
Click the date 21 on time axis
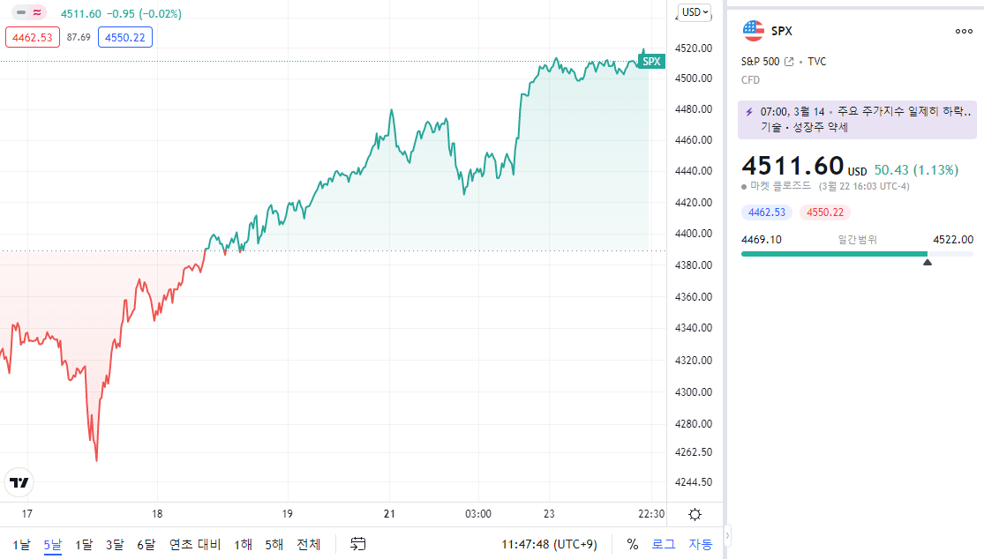click(x=389, y=514)
